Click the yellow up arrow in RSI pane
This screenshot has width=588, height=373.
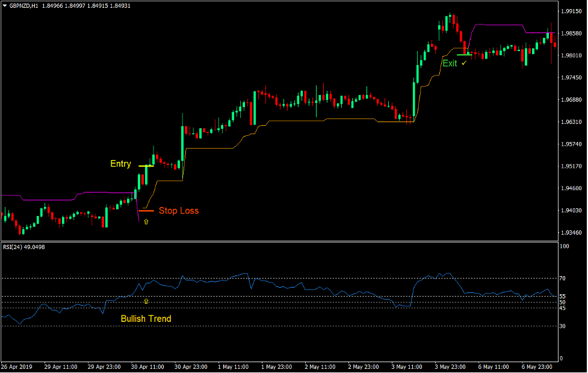point(145,300)
